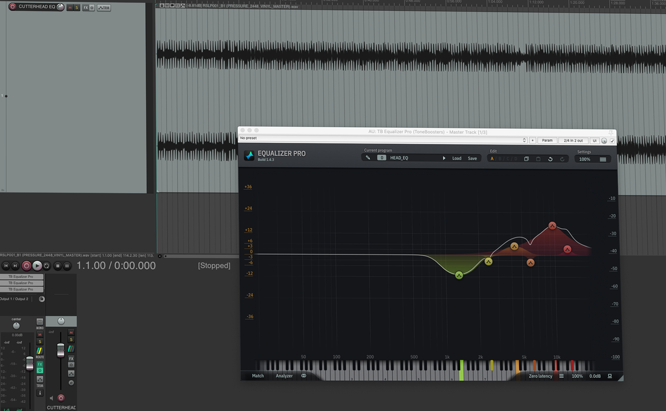This screenshot has width=666, height=411.
Task: Mute CUTTERHEAD channel in the mixer
Action: point(71,332)
